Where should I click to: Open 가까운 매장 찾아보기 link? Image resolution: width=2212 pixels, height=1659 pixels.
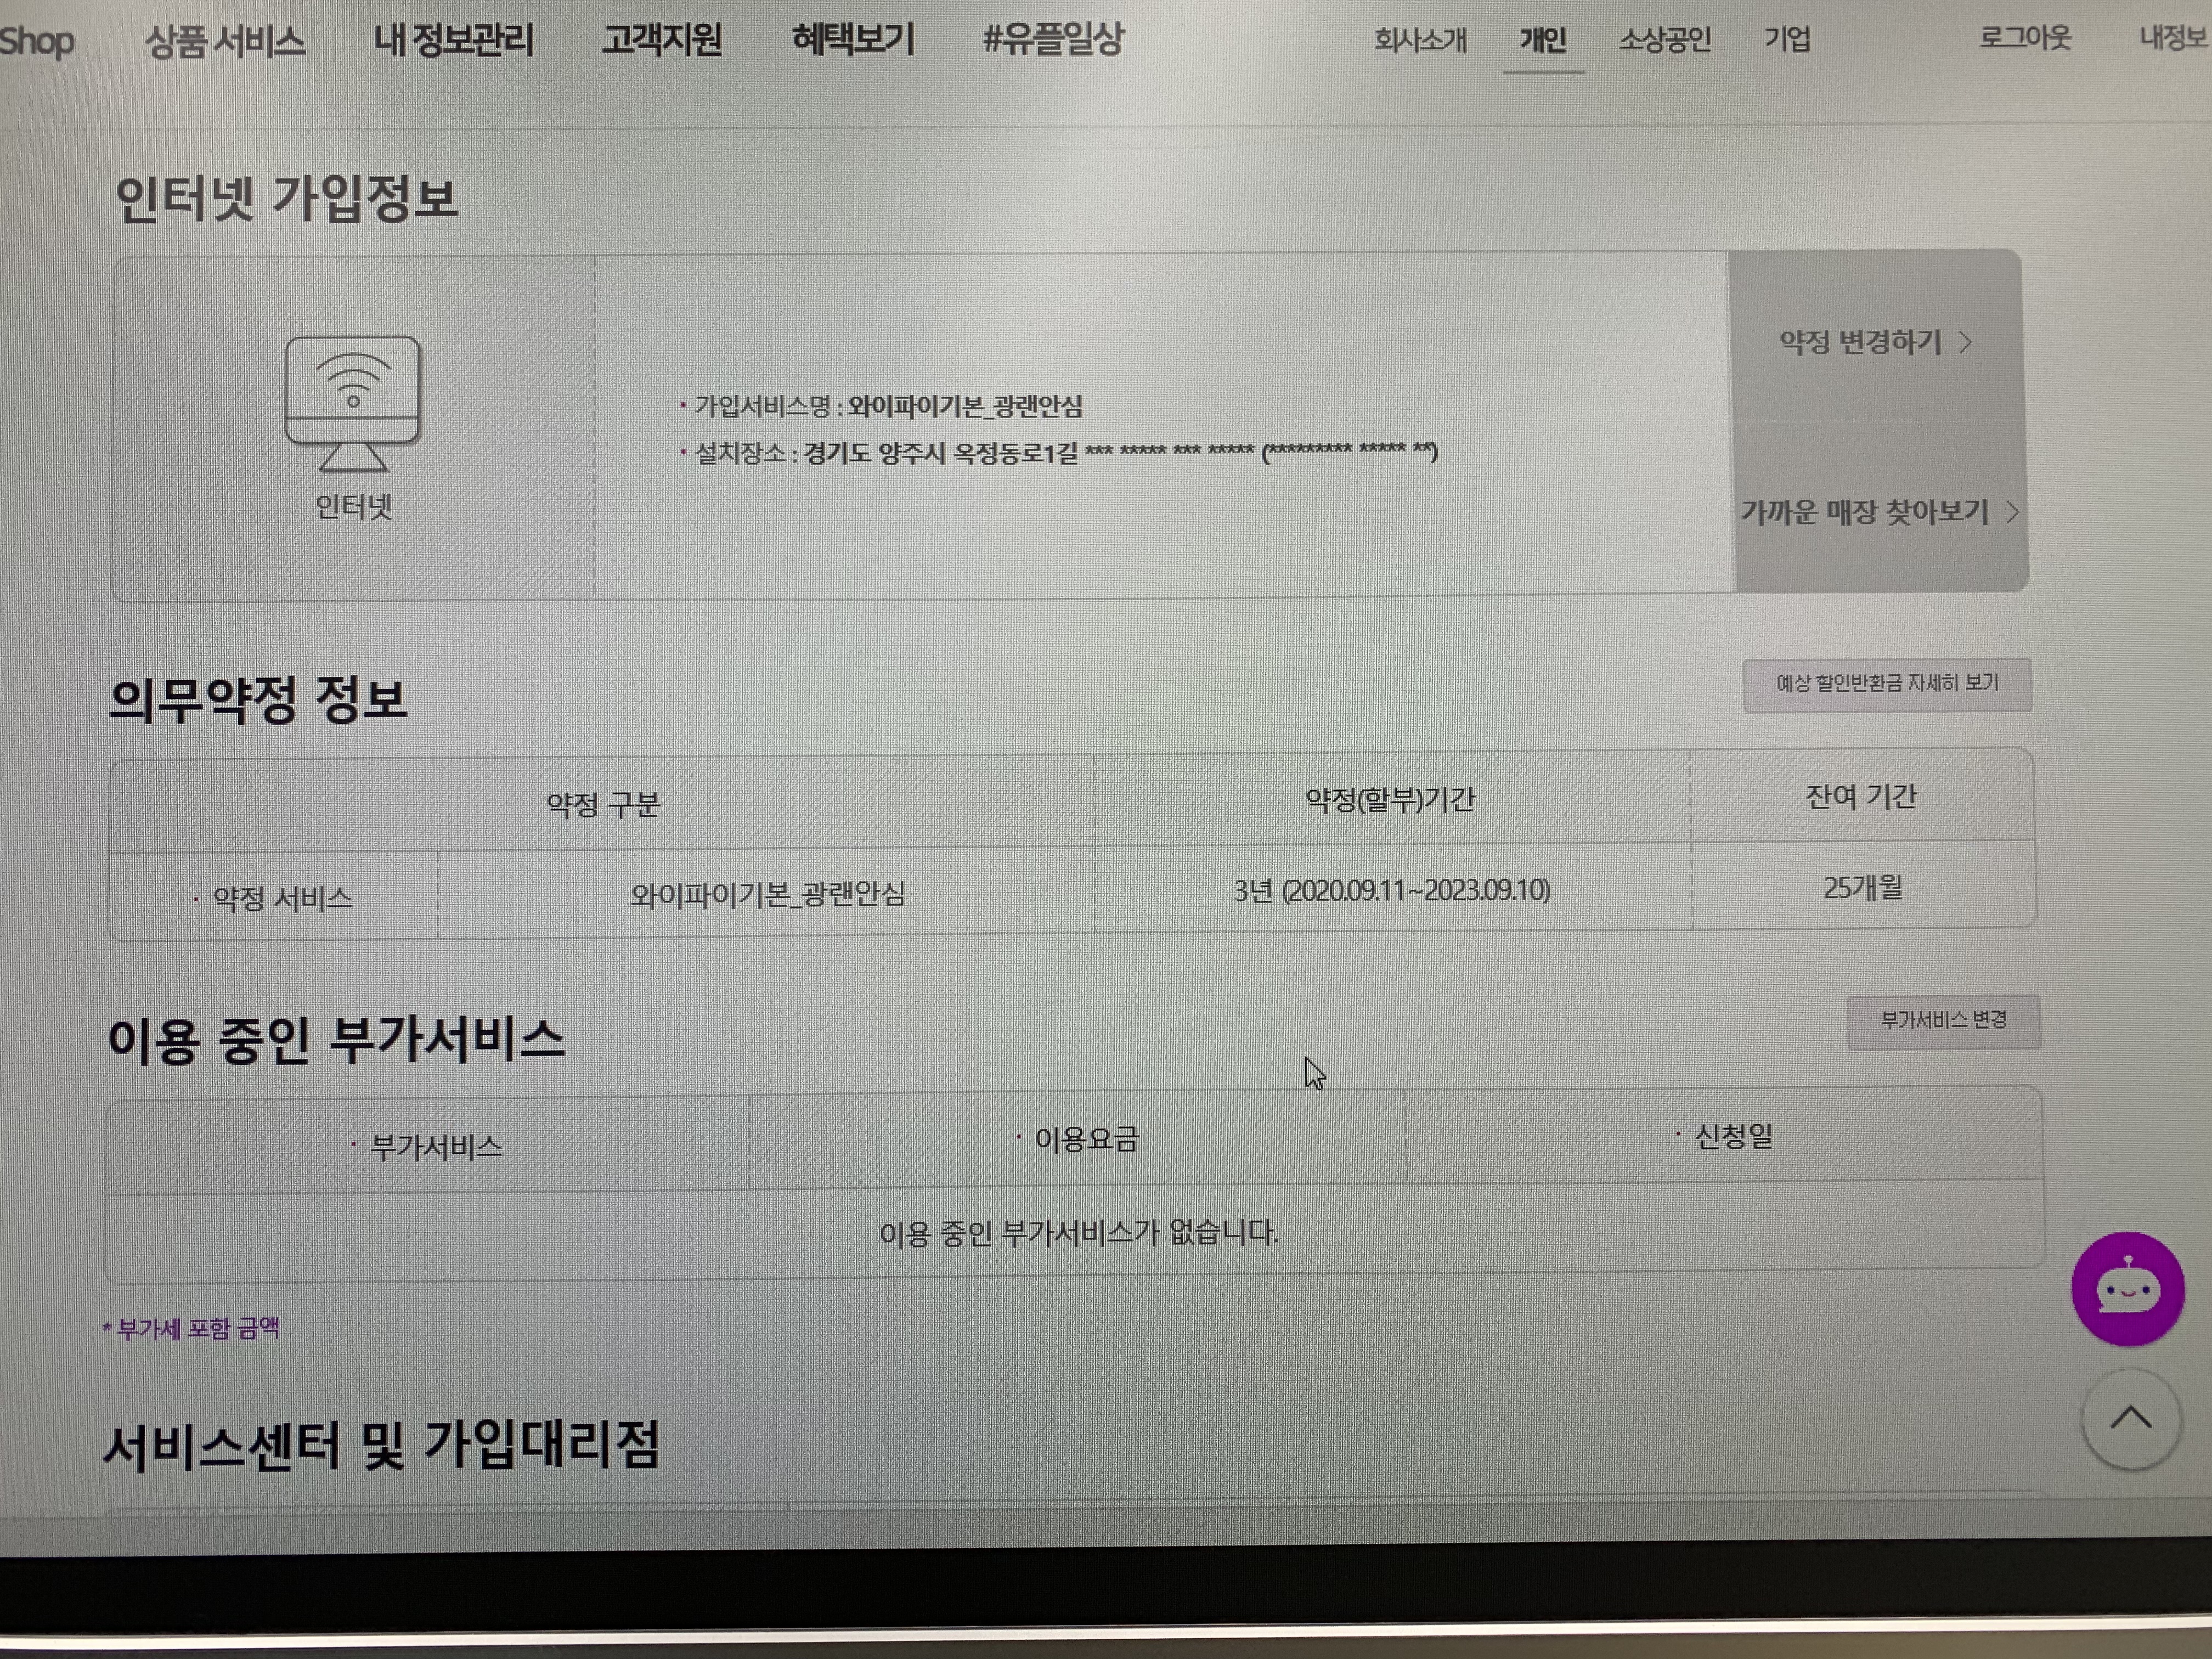click(1864, 512)
